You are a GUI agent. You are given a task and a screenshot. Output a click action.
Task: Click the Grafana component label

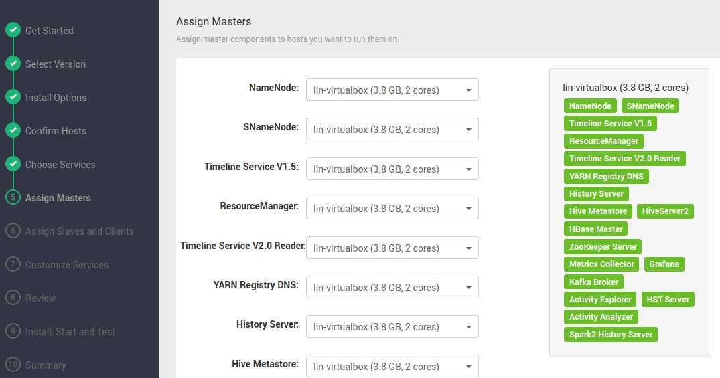pos(664,264)
